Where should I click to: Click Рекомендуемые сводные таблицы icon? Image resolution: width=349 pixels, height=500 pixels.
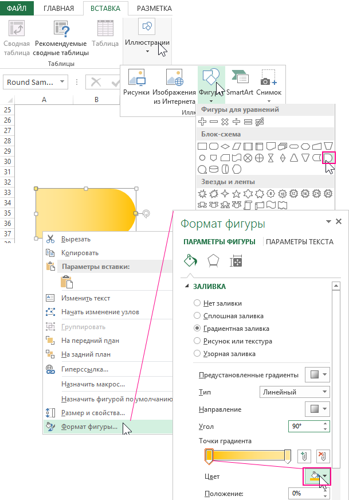click(x=61, y=29)
